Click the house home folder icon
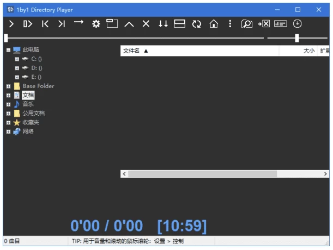This screenshot has height=250, width=333. coord(214,24)
